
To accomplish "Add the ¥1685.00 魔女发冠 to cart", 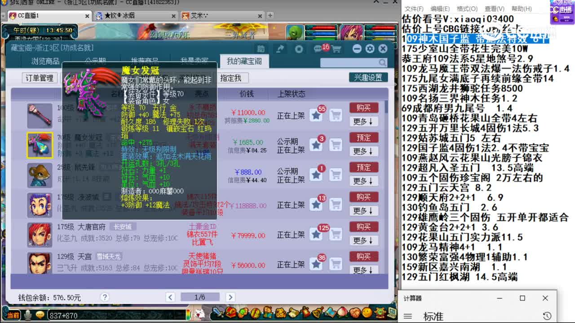I will coord(336,144).
